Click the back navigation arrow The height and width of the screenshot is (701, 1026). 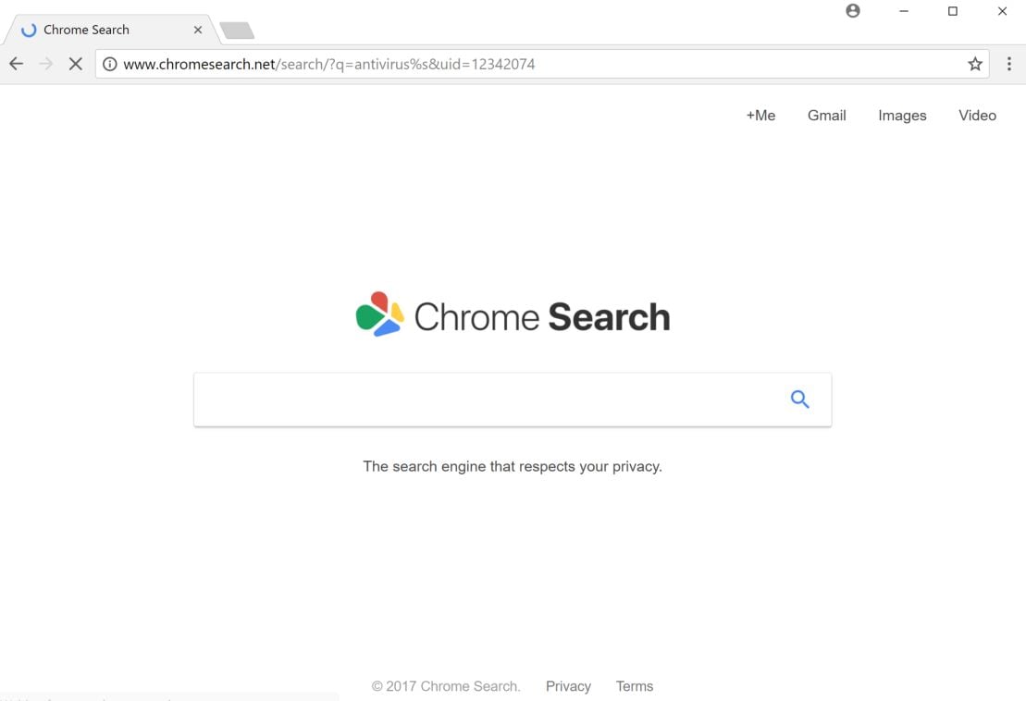[17, 64]
